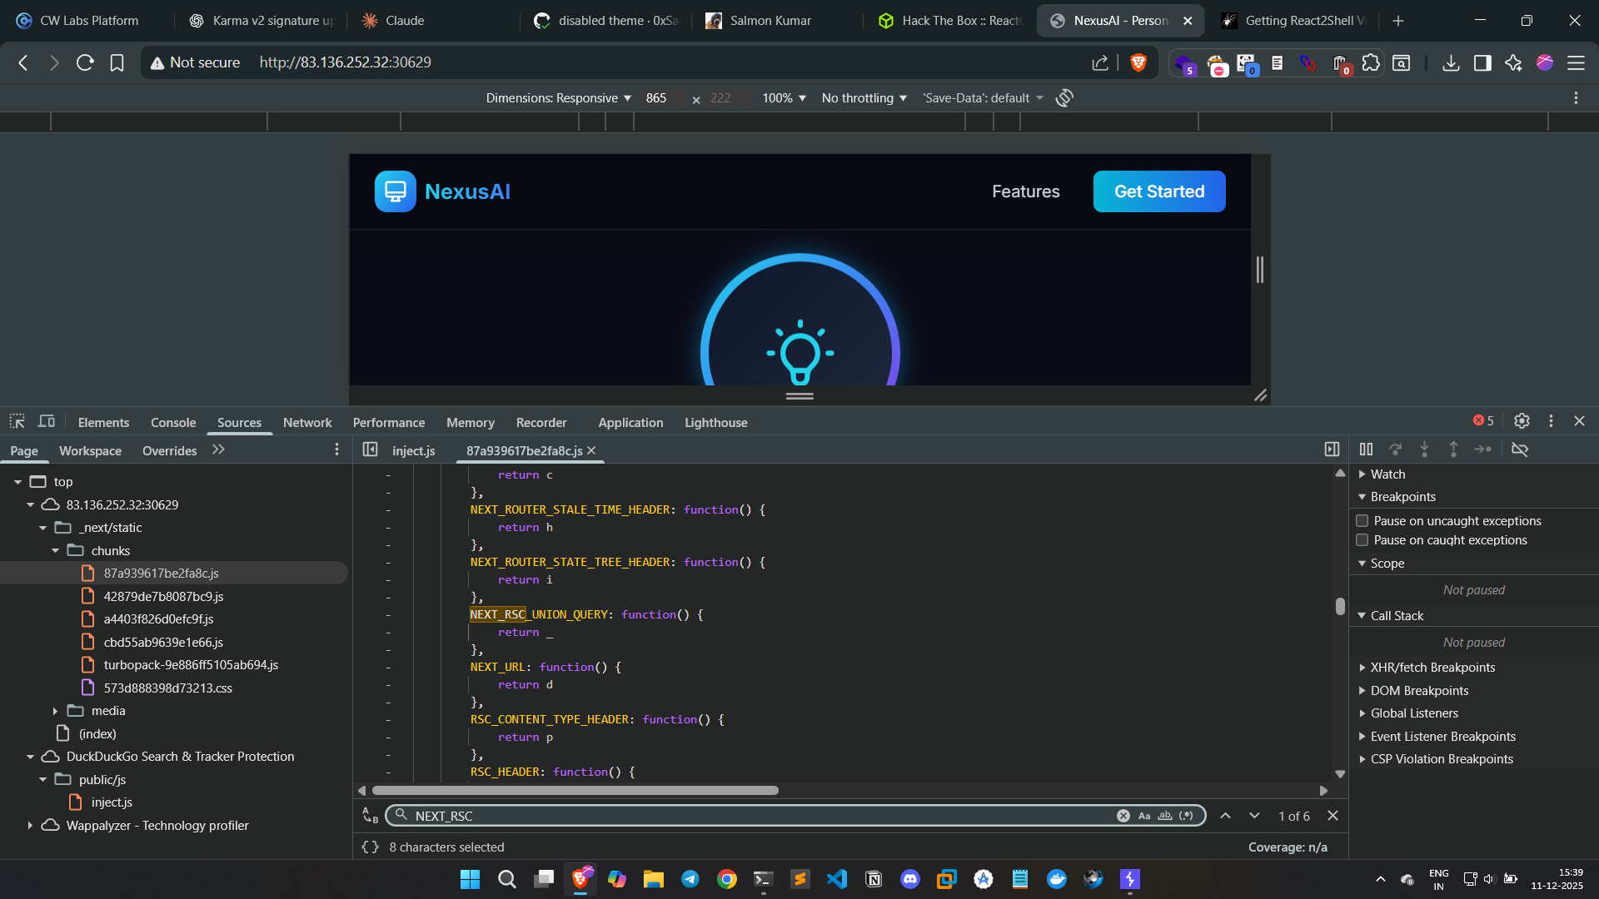
Task: Click the inspect element picker icon
Action: click(17, 421)
